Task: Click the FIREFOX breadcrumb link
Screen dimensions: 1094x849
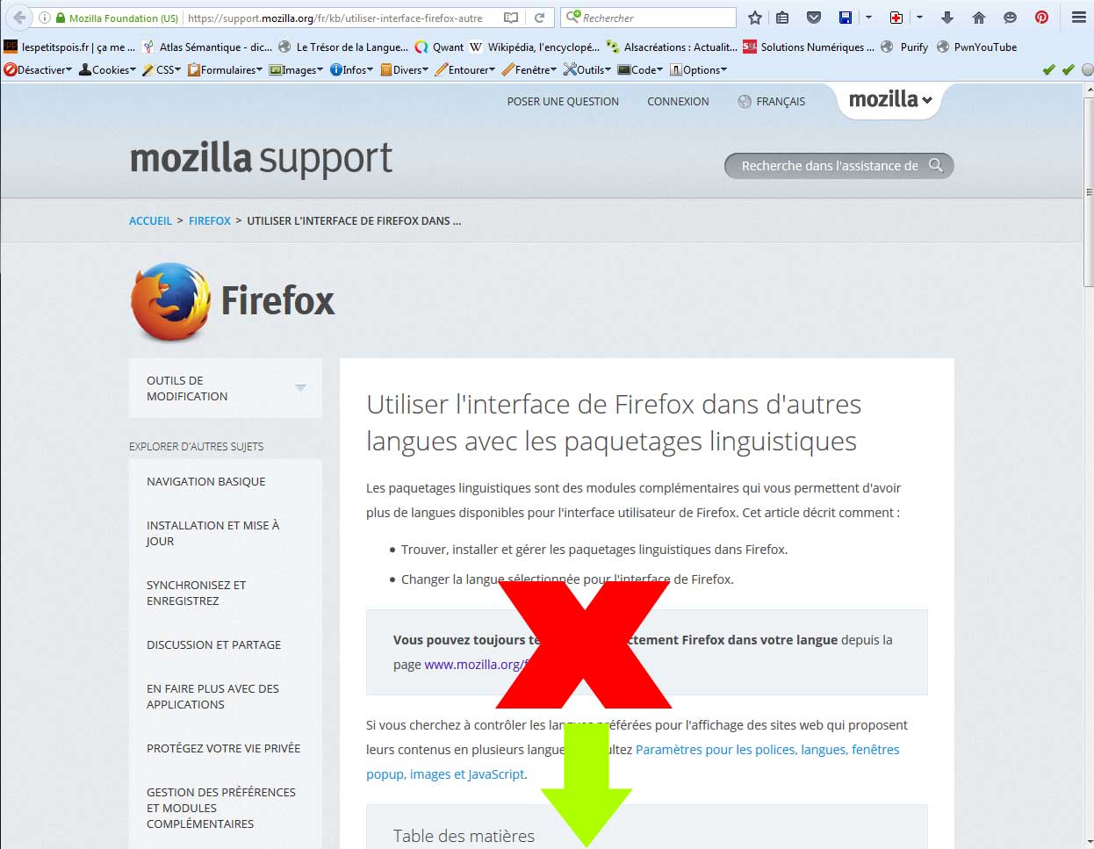Action: [x=210, y=220]
